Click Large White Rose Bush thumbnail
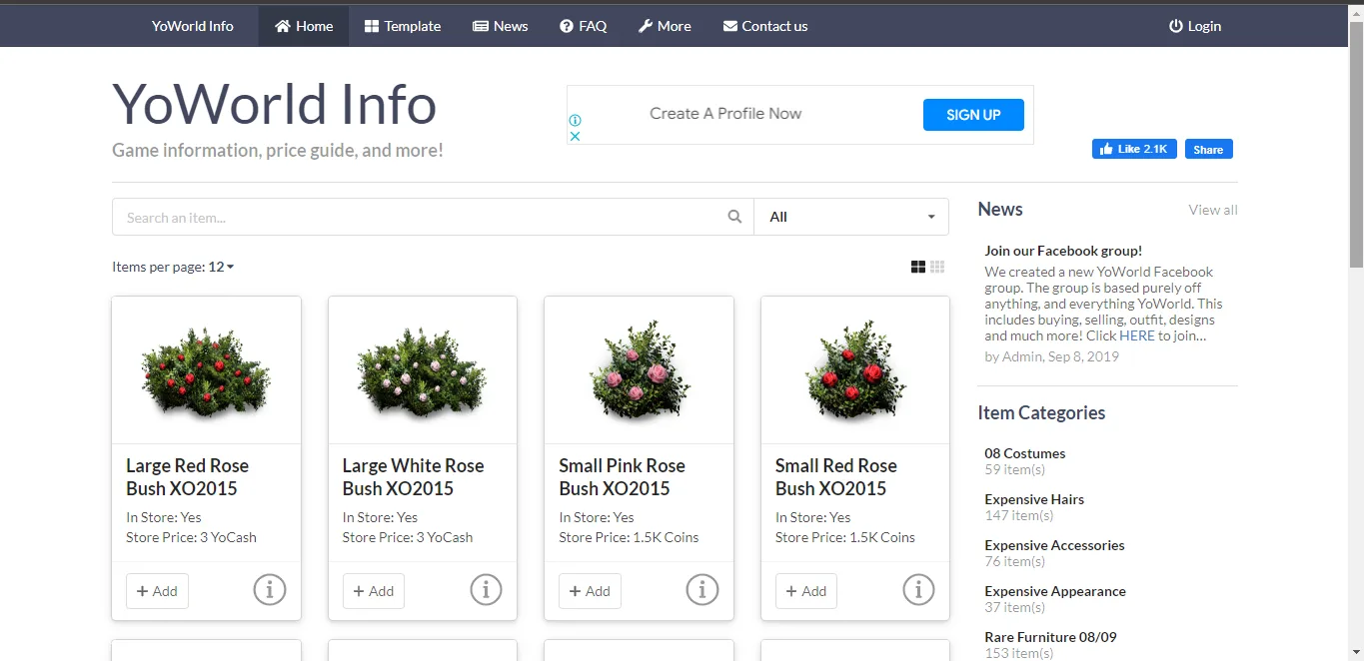This screenshot has width=1364, height=661. tap(423, 370)
